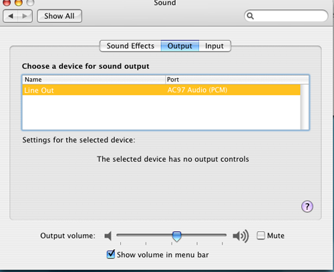Click the magnifying glass search icon
This screenshot has width=334, height=272.
(251, 16)
